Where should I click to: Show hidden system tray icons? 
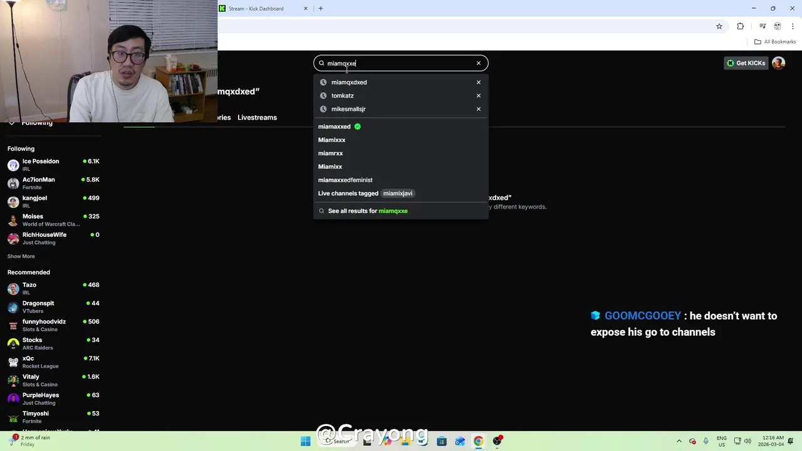[x=679, y=442]
